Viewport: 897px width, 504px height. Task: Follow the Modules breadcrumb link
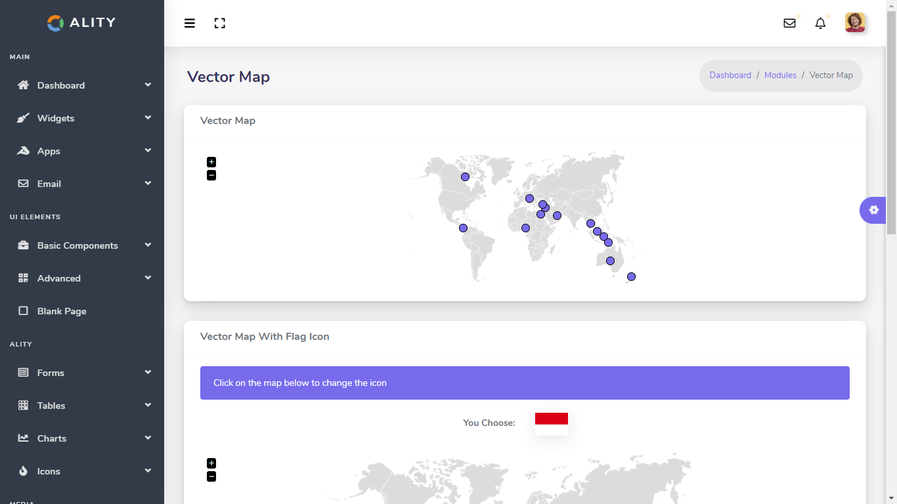(780, 75)
